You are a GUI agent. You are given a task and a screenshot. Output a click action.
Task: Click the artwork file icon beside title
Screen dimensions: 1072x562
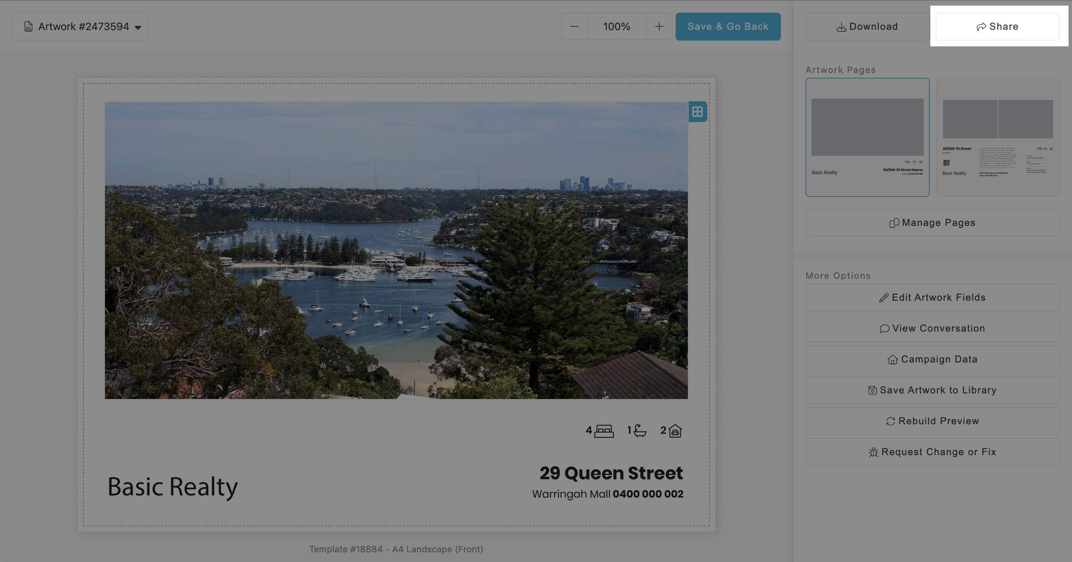28,27
